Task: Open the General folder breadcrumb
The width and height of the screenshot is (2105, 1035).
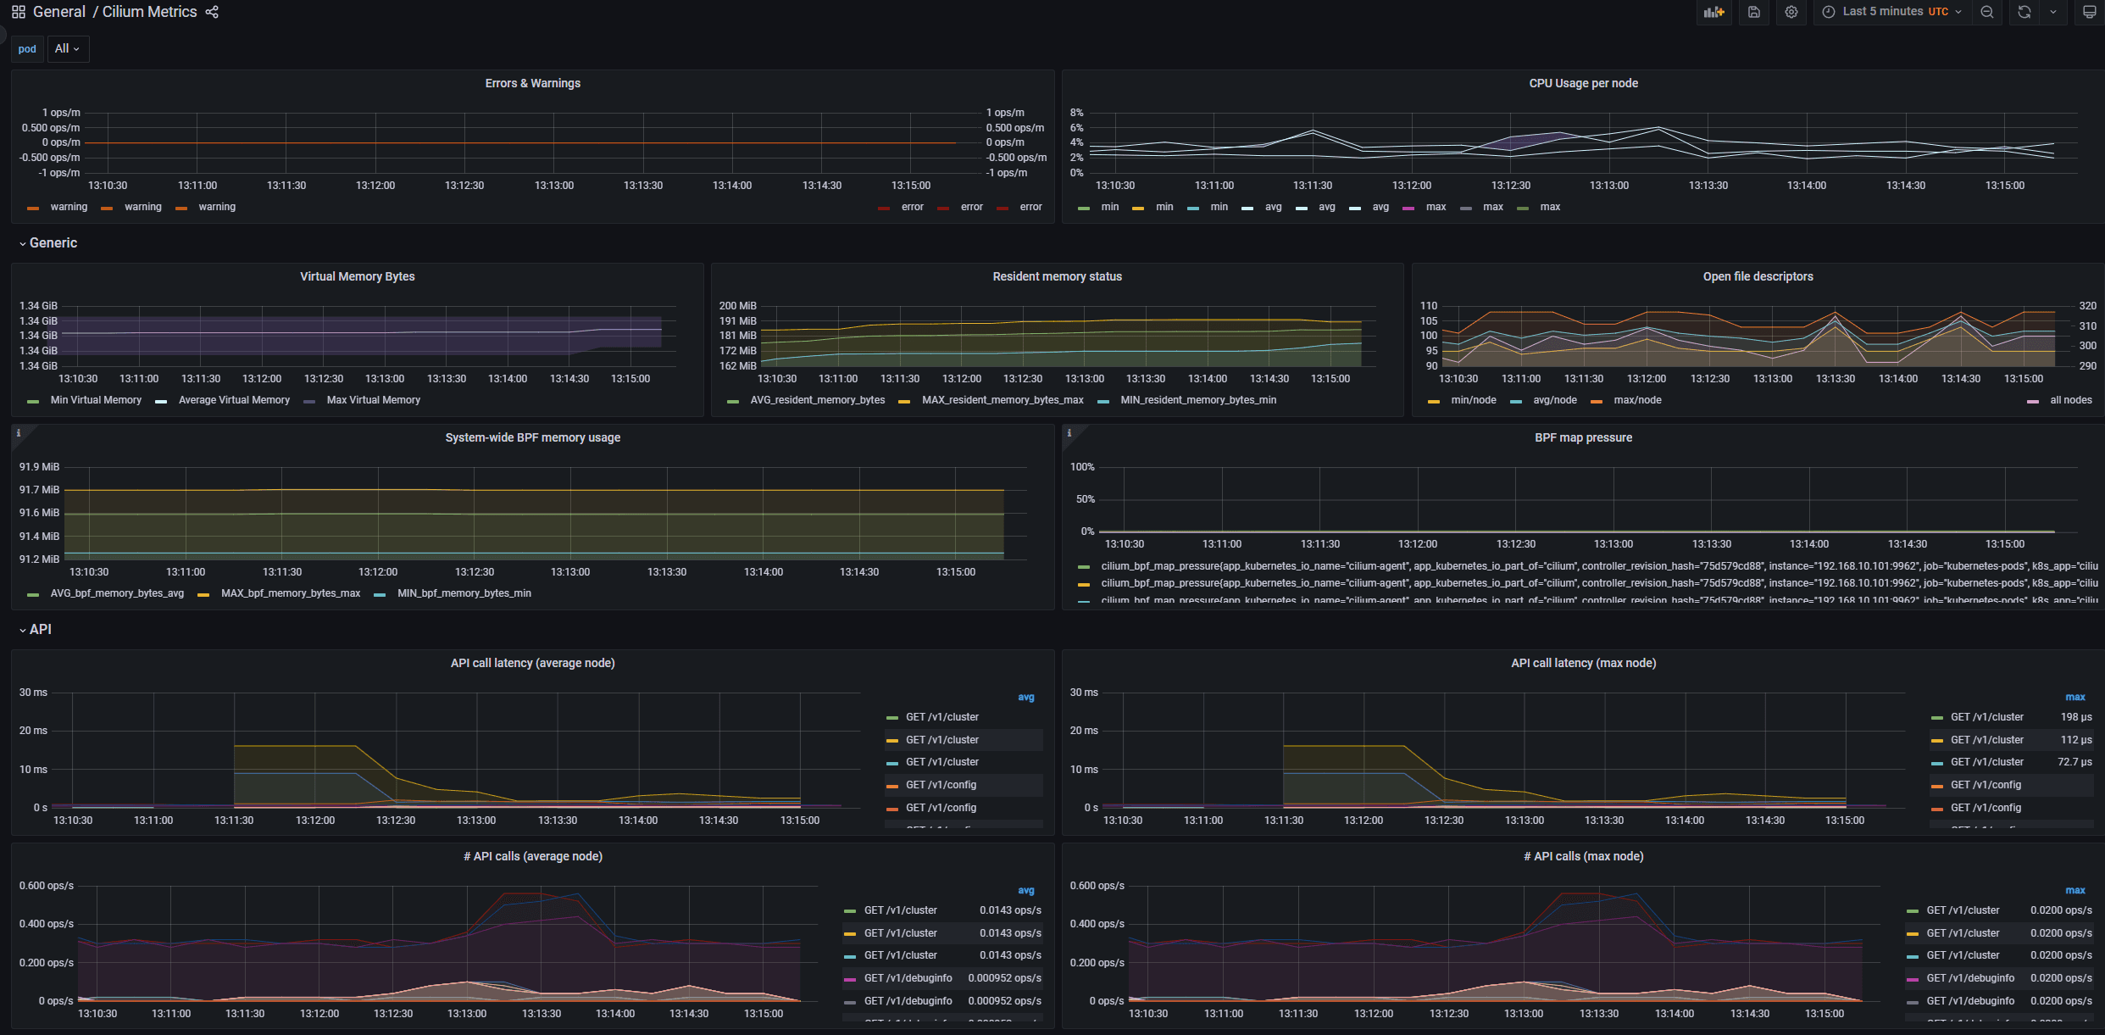Action: 59,12
